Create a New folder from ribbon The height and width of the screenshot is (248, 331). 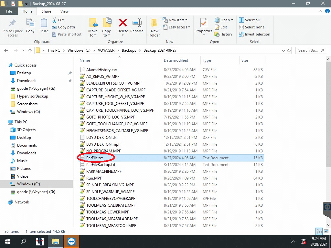(155, 27)
